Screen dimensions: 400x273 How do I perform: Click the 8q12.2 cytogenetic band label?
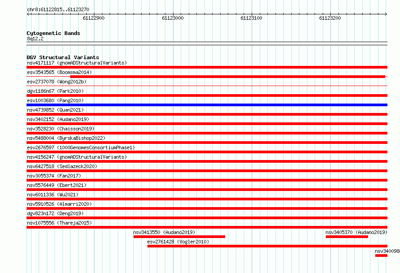35,39
